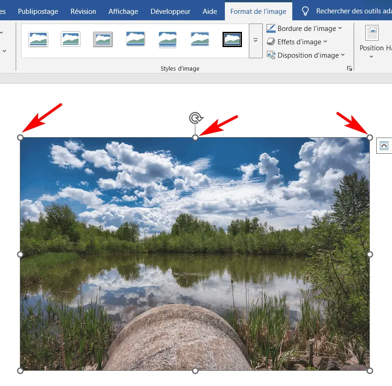Click the Disposition d'image label

point(308,55)
